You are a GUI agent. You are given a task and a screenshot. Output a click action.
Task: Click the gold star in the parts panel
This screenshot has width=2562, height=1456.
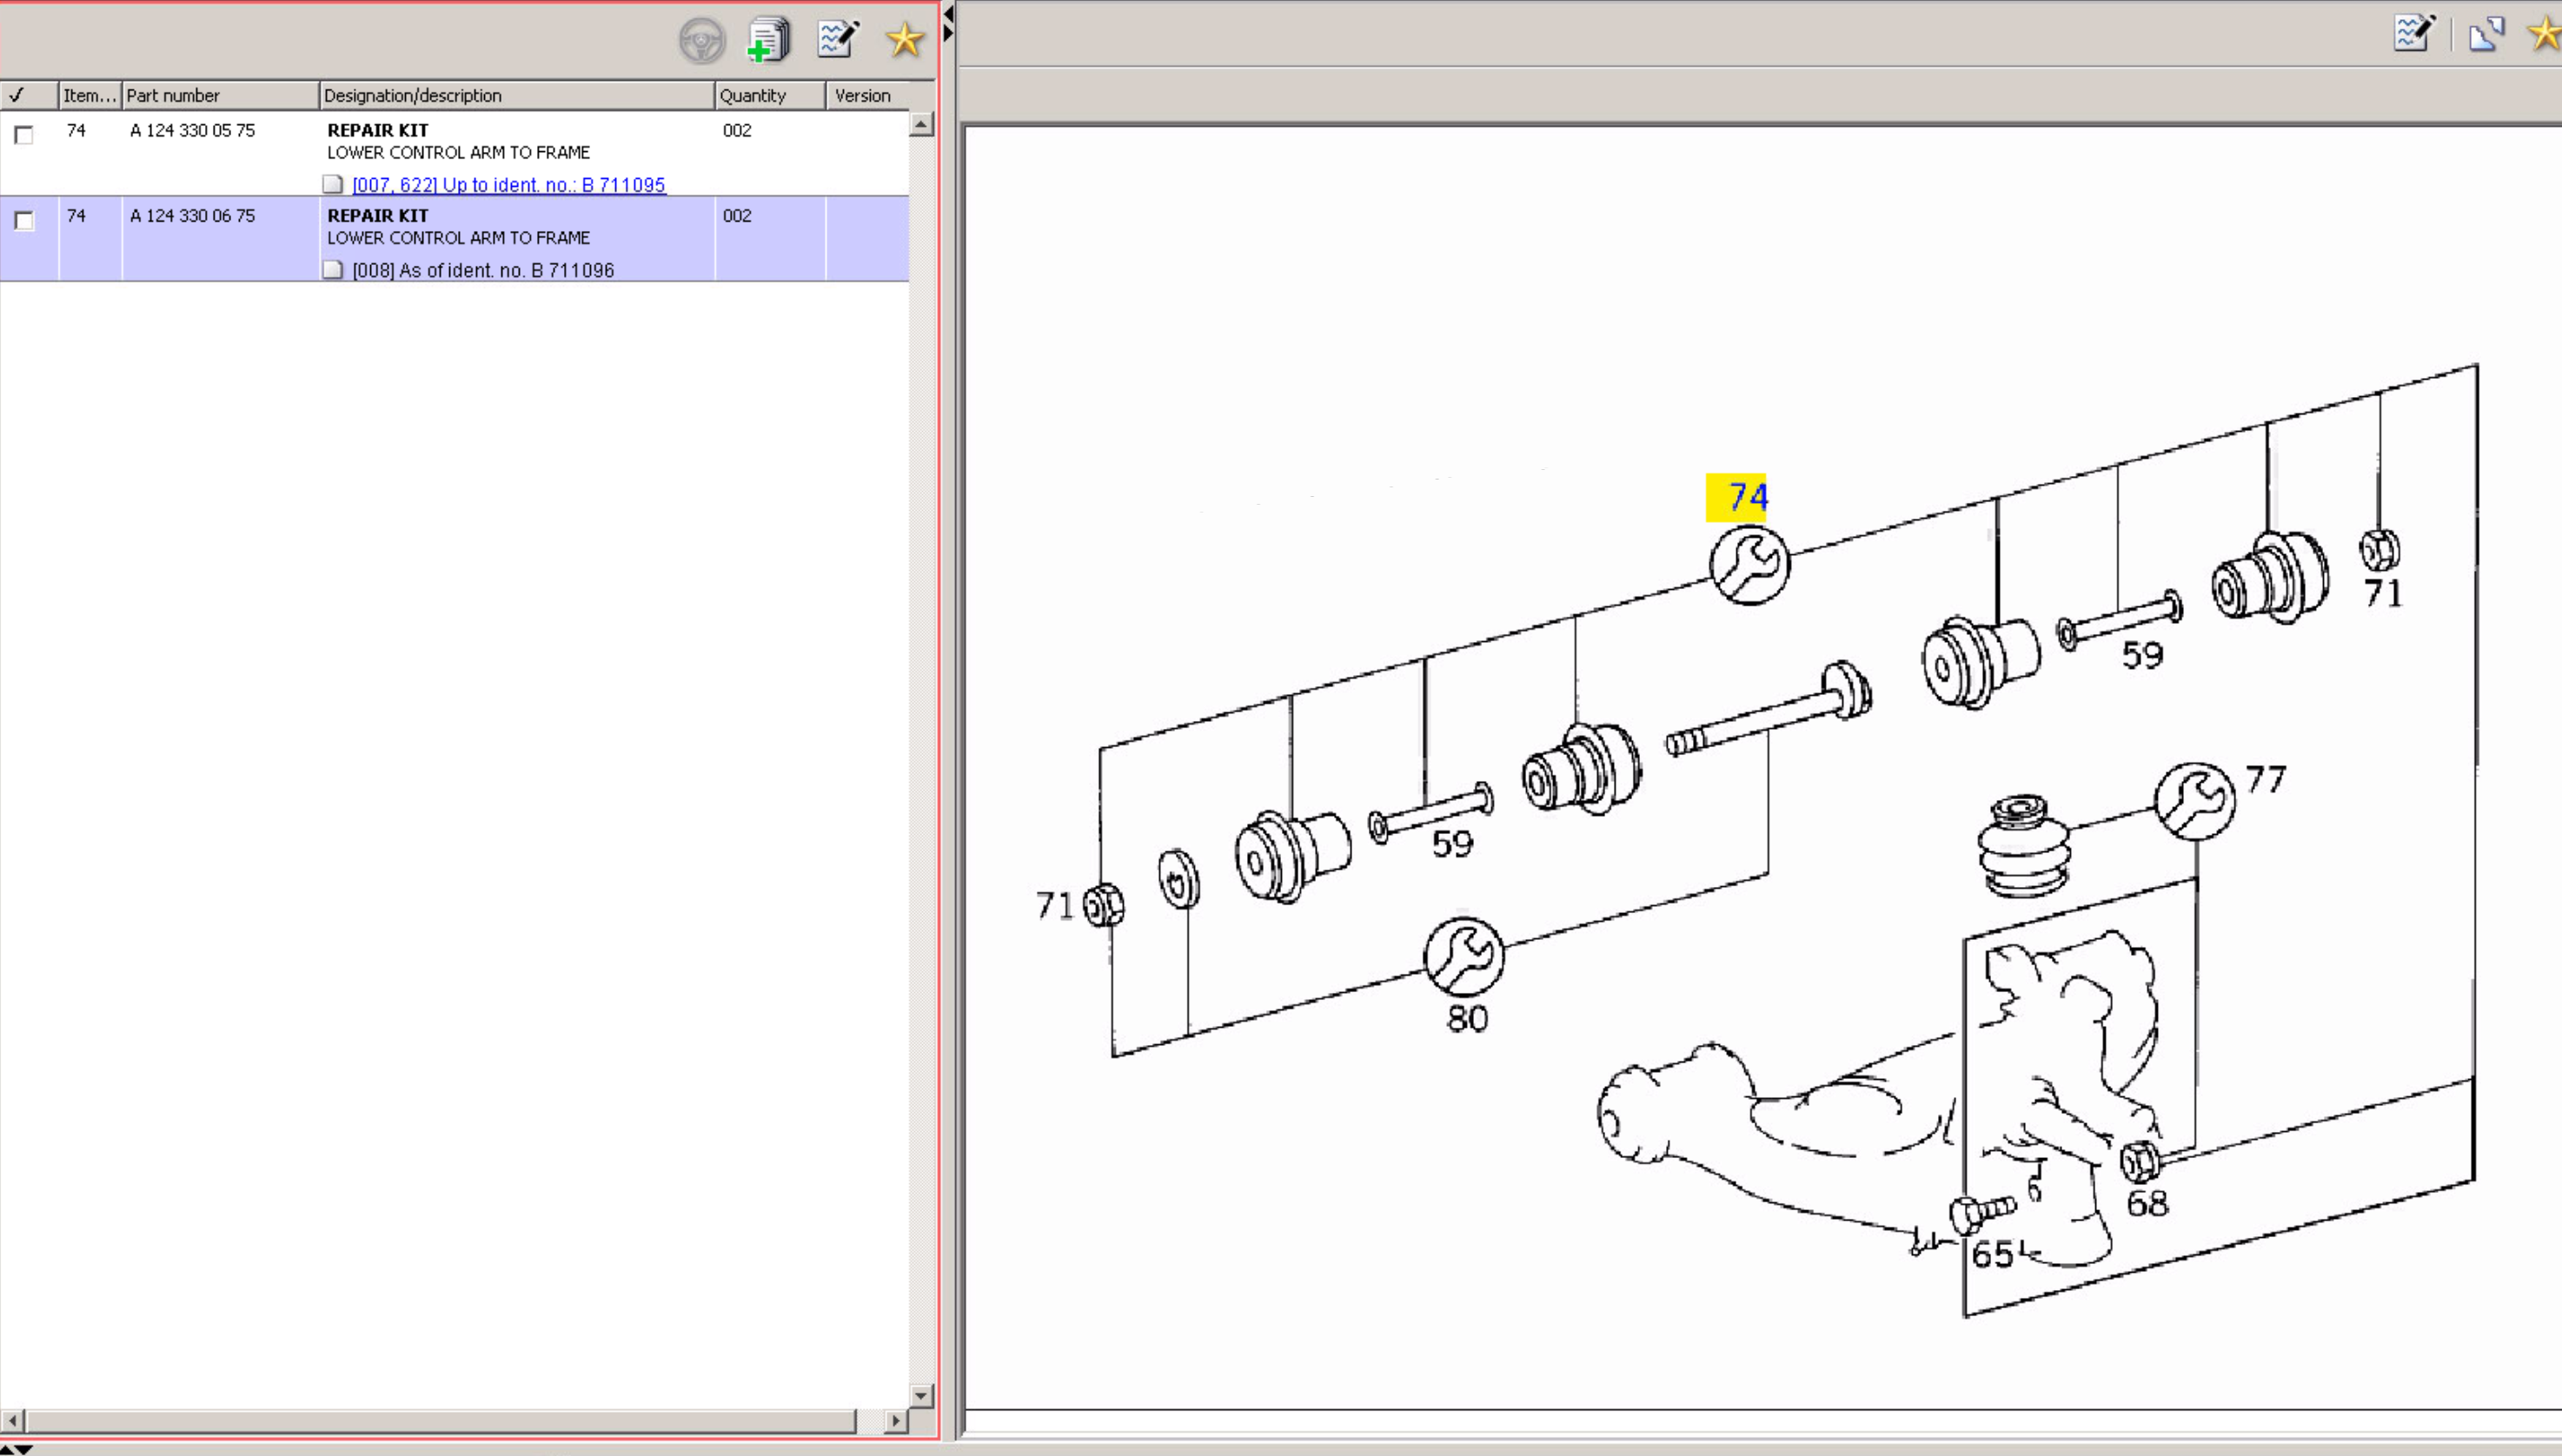tap(905, 40)
